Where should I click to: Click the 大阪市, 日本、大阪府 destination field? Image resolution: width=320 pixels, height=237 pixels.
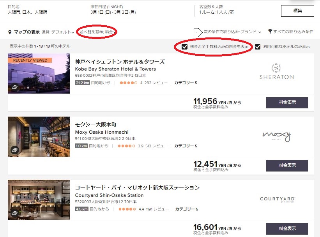tap(27, 12)
